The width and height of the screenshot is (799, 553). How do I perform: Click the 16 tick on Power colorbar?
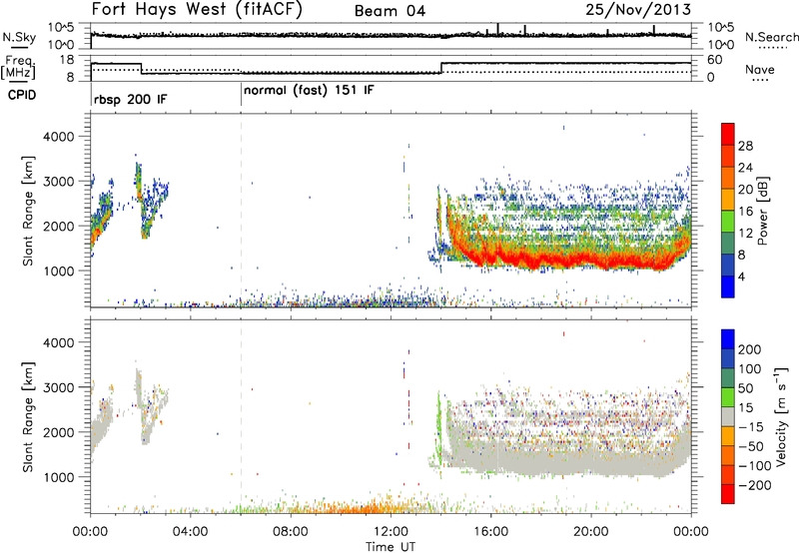tap(745, 212)
